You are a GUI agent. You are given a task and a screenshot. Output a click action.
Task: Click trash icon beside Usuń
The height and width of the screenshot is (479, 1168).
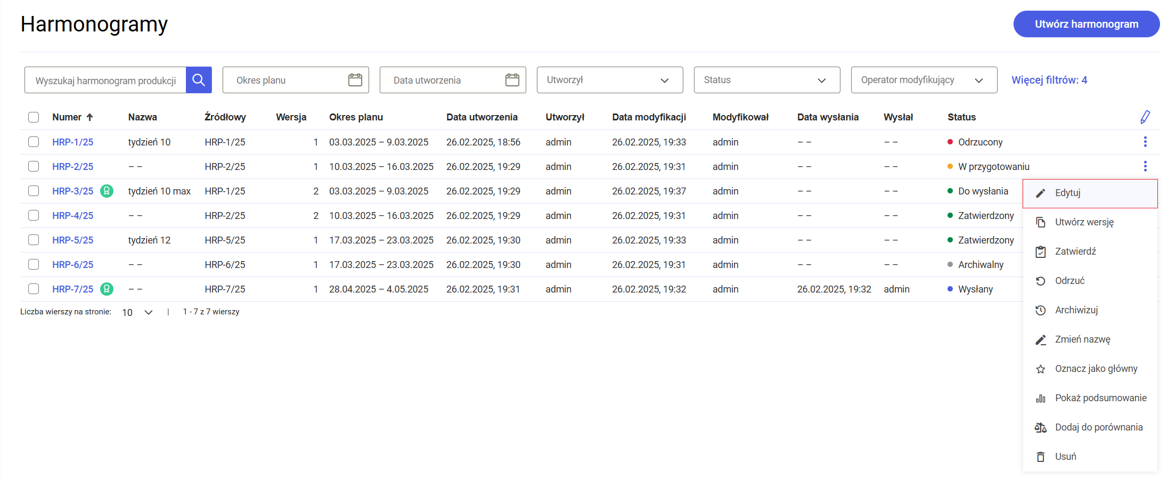1040,457
